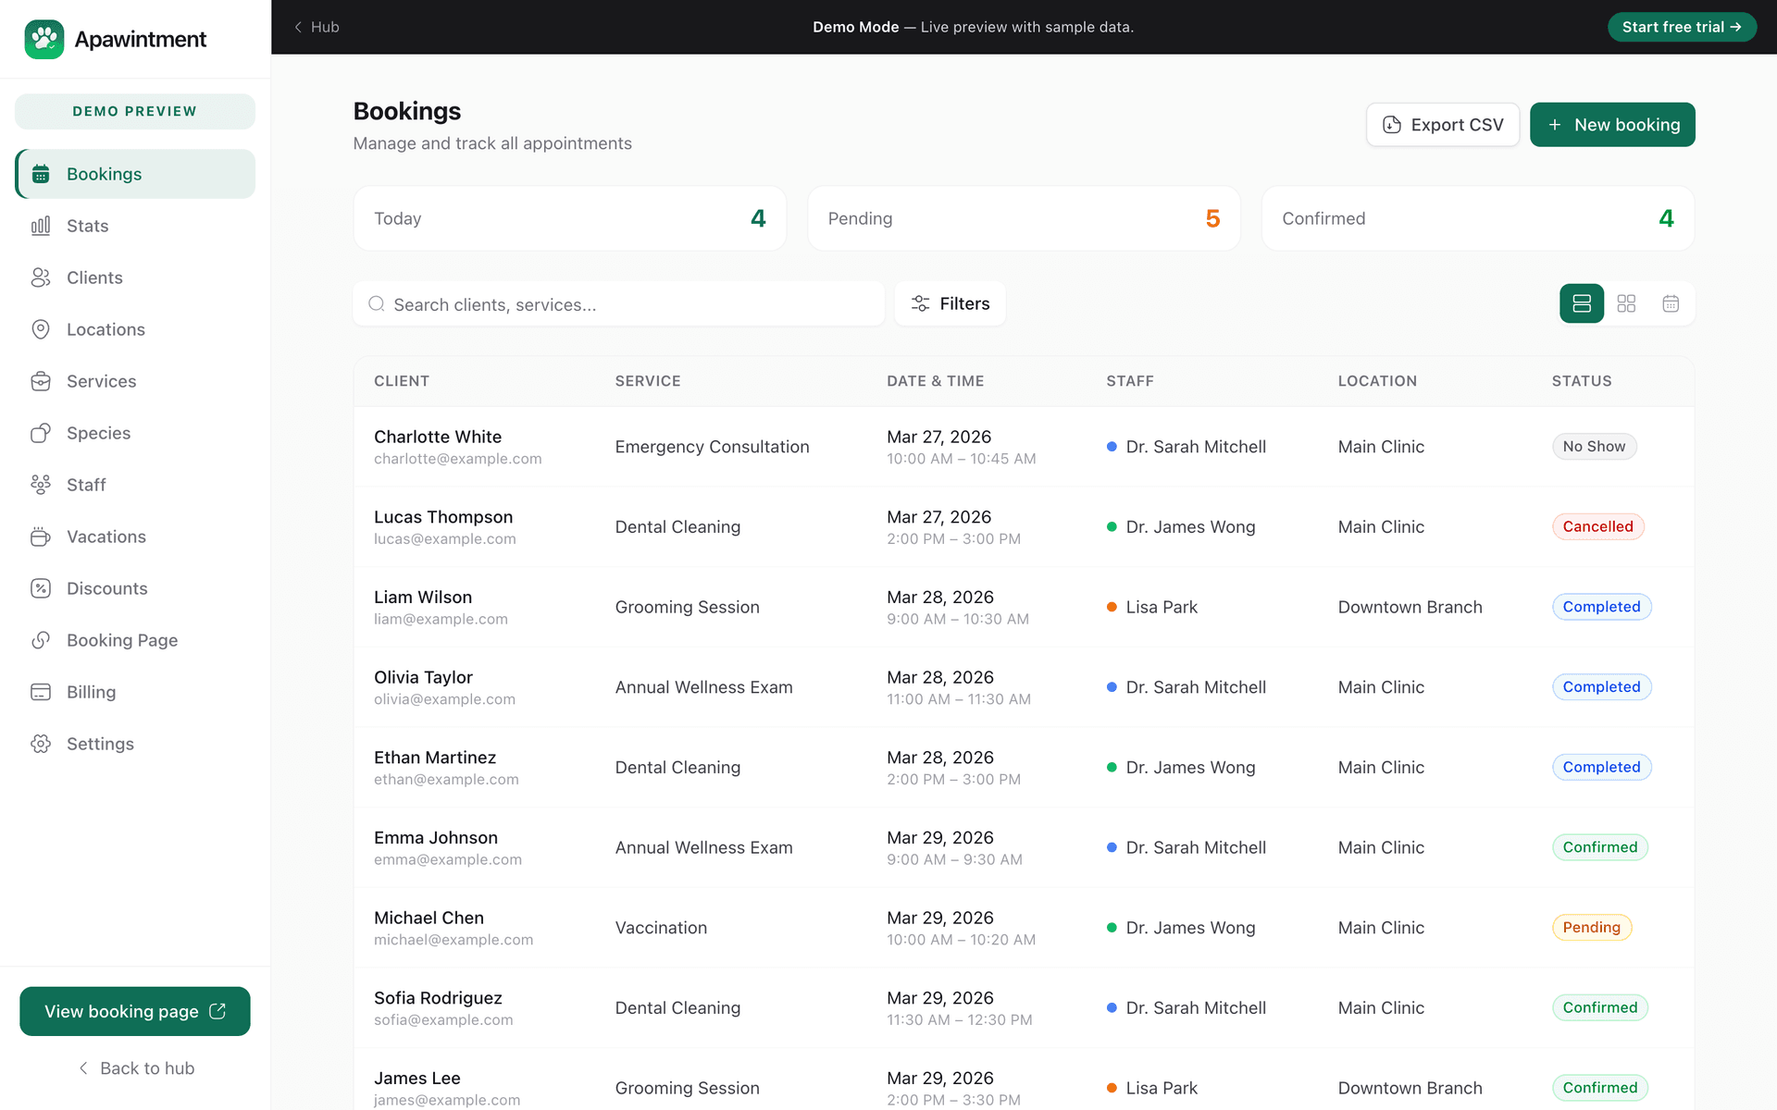Click the Apawintment paw logo

(x=43, y=39)
